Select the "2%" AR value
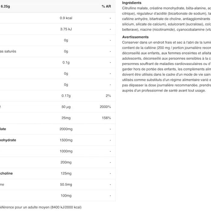 109,96
